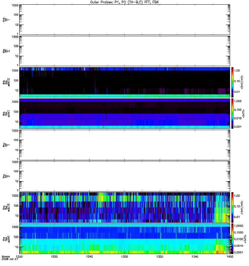The image size is (249, 266).
Task: Select the thb fbk scm1 spectrogram panel
Action: 124,113
